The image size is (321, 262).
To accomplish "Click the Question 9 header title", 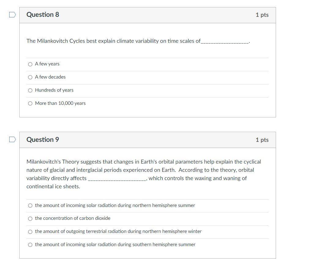I will 43,139.
